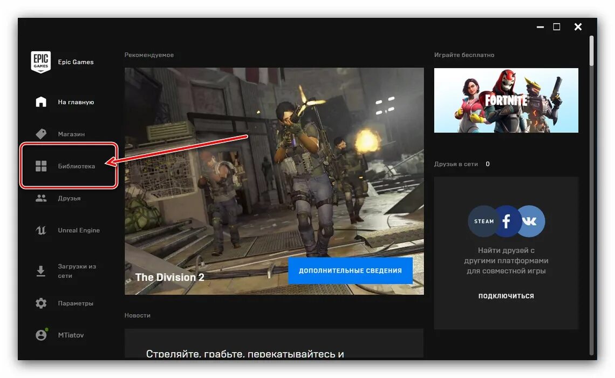Click the Найти друзей с другими платформами text
This screenshot has width=615, height=378.
pos(506,261)
